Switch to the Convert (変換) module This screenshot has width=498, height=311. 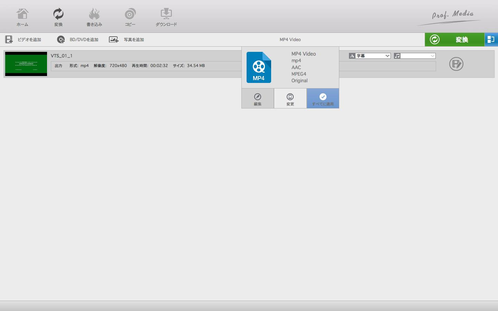coord(58,17)
